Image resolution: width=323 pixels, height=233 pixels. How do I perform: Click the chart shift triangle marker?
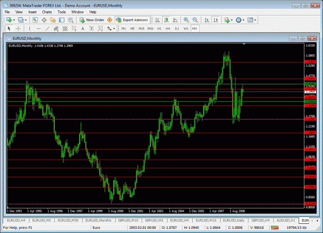(x=244, y=44)
